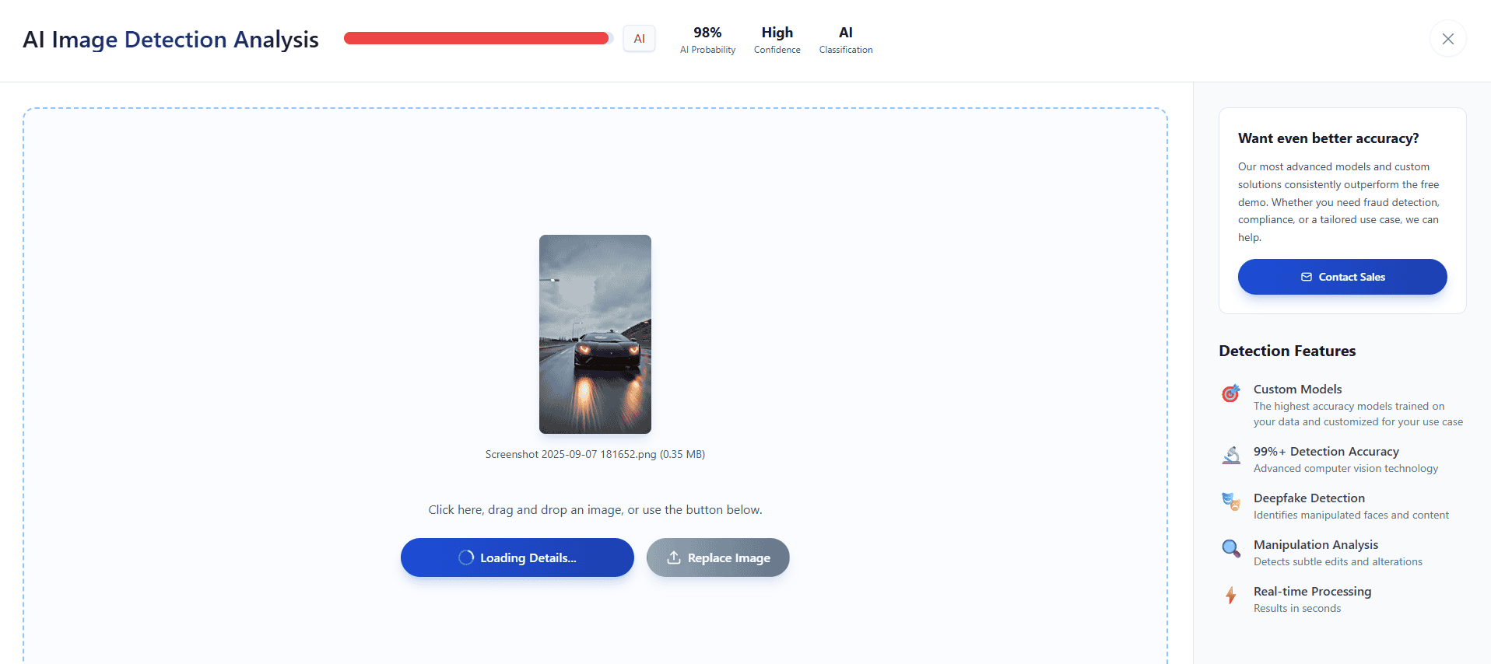Click the upload icon in Replace Image
Screen dimensions: 1491x664
[x=674, y=557]
